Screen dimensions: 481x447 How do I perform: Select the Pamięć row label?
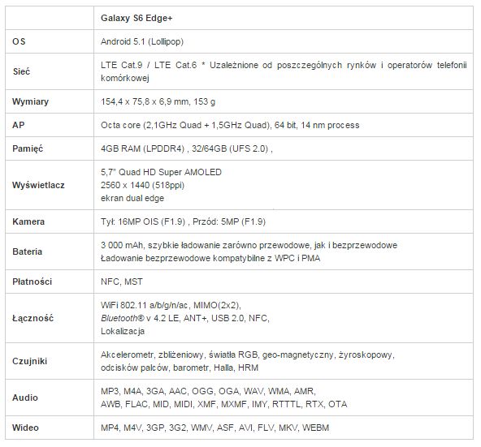coord(28,148)
